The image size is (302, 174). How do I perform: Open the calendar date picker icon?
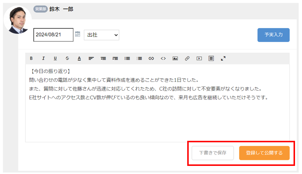click(77, 34)
